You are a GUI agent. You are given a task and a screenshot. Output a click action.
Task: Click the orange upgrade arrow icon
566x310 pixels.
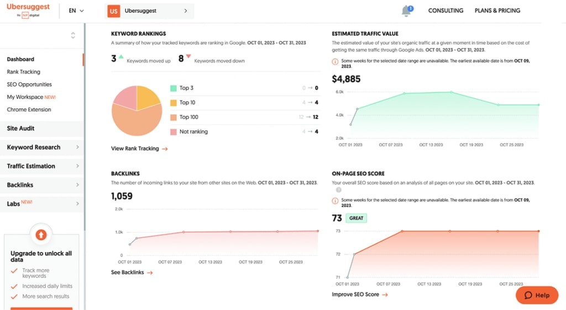pos(41,235)
